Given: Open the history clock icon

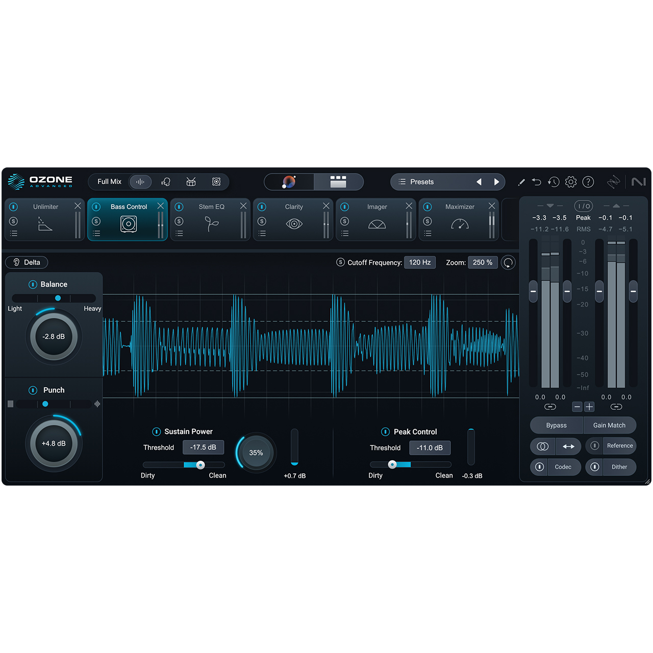Looking at the screenshot, I should (x=554, y=182).
